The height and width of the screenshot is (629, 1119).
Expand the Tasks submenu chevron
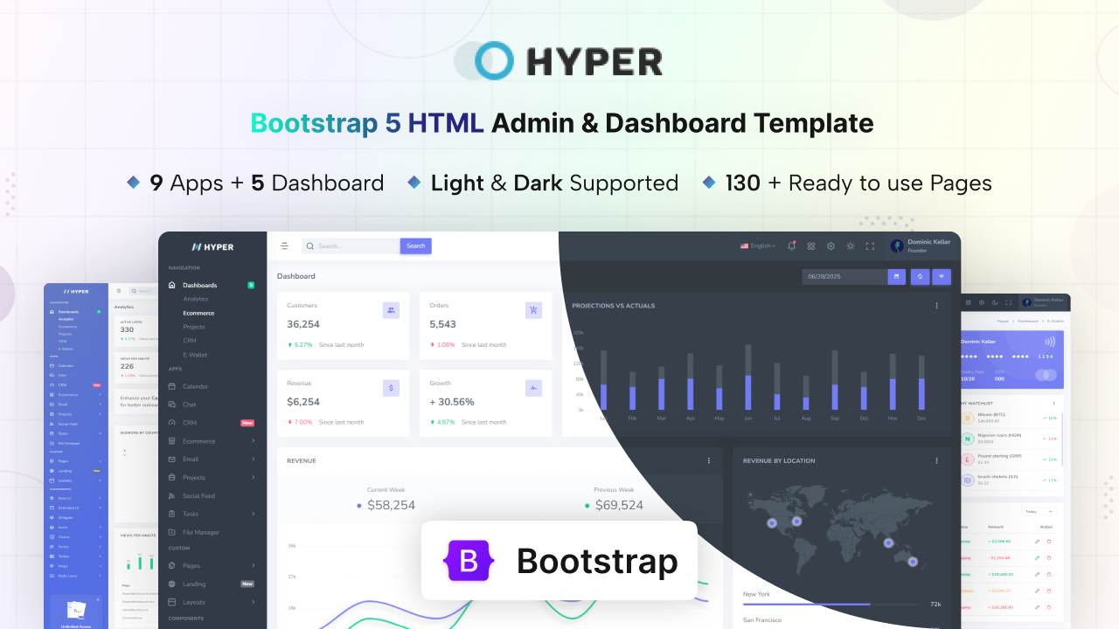(x=254, y=514)
